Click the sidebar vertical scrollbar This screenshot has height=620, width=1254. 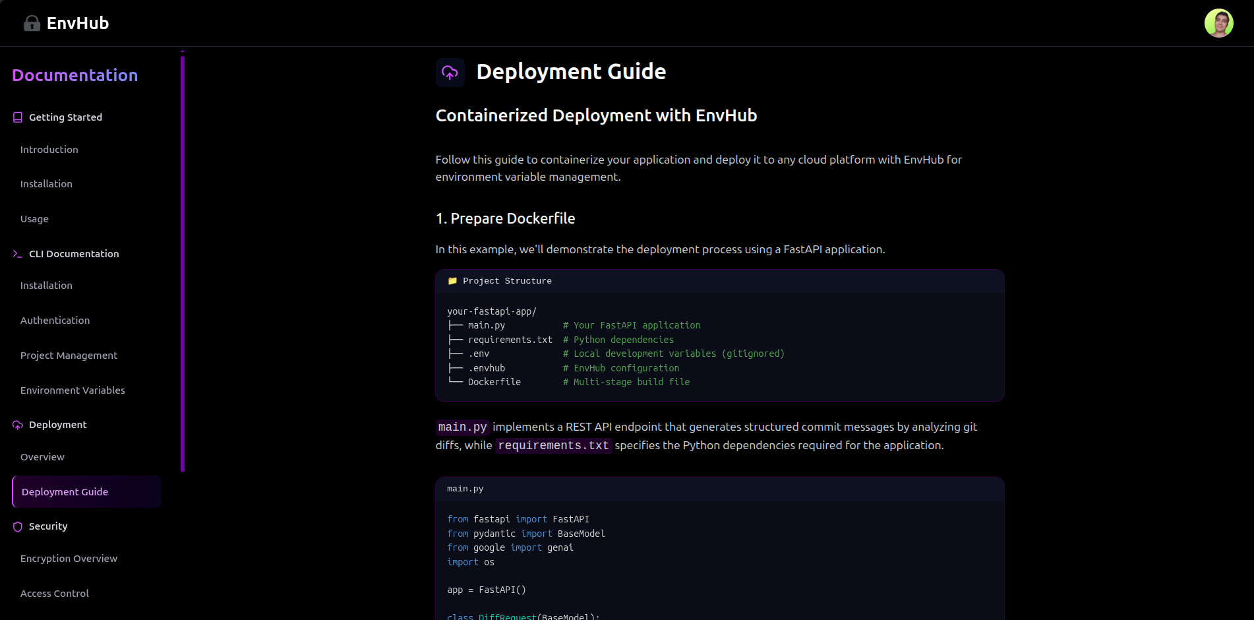[183, 264]
